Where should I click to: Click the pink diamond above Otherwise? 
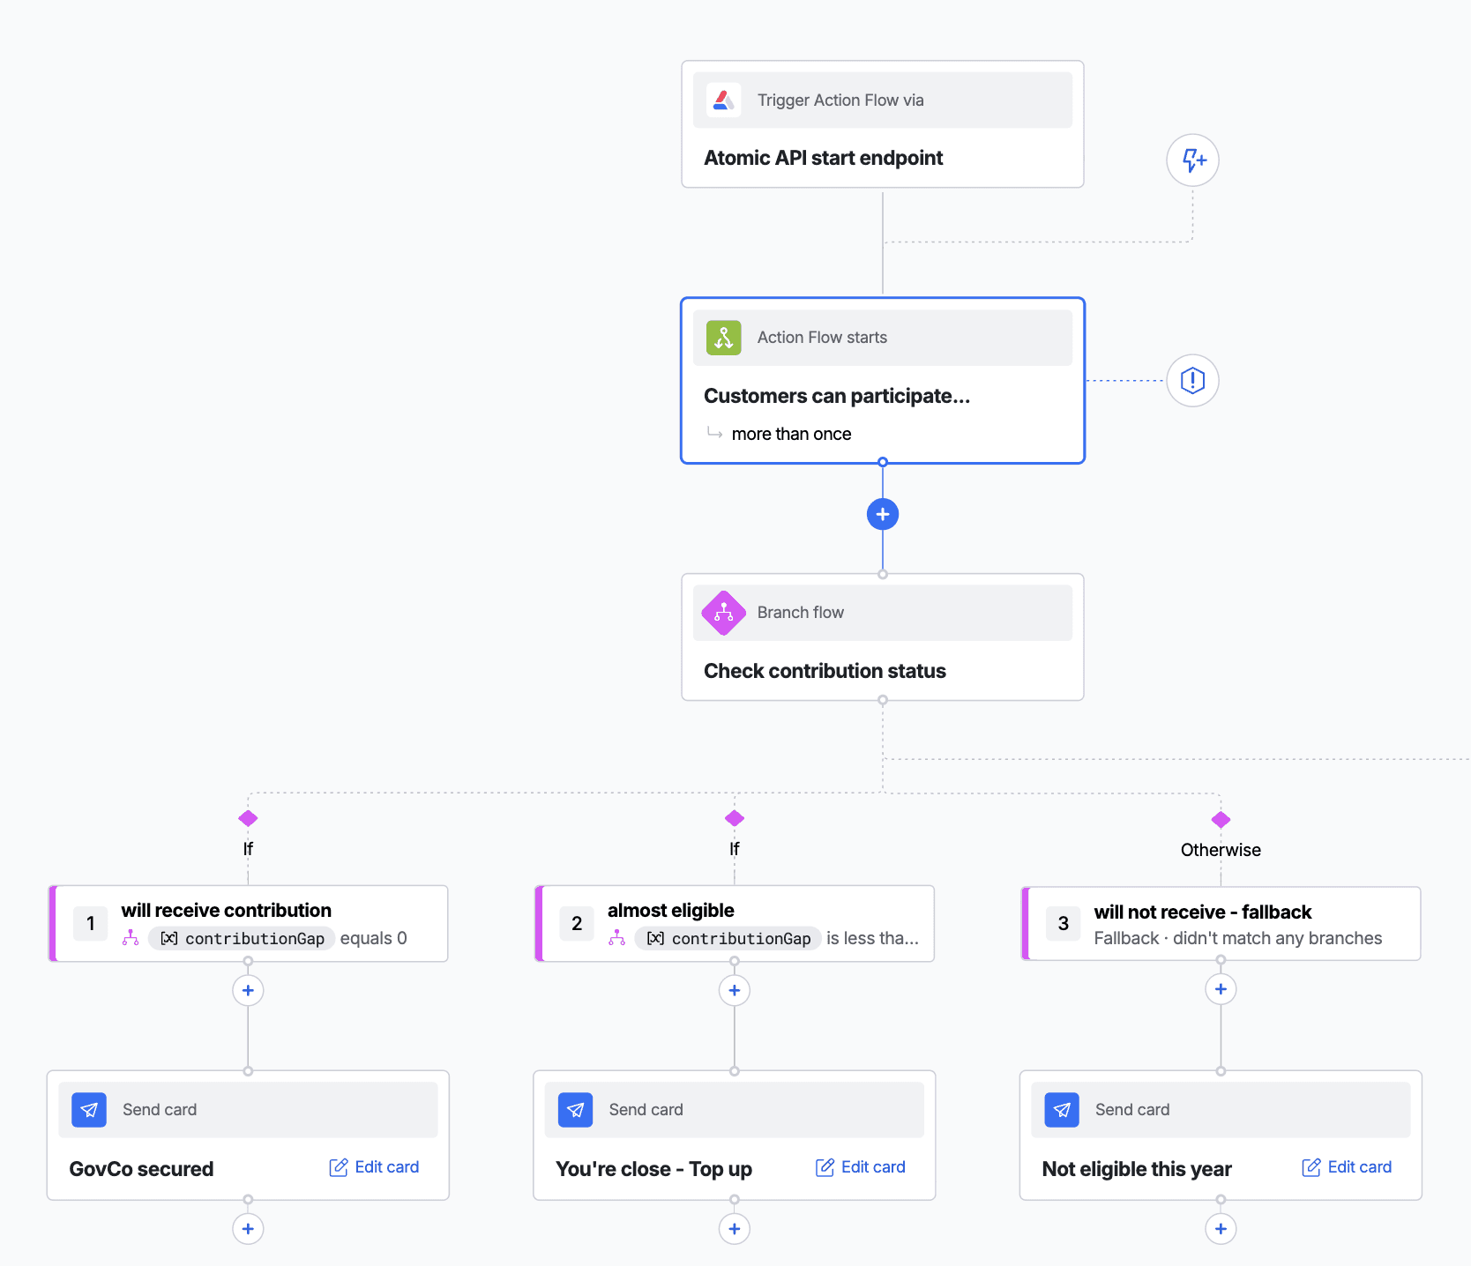(x=1221, y=820)
